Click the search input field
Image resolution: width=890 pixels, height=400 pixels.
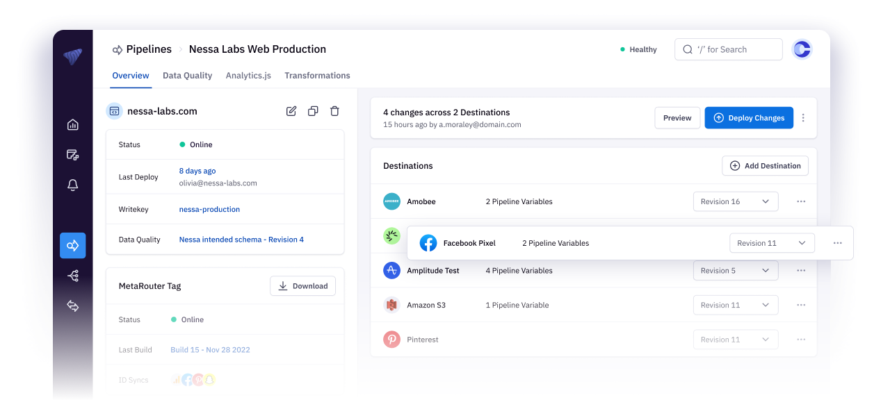pyautogui.click(x=728, y=49)
